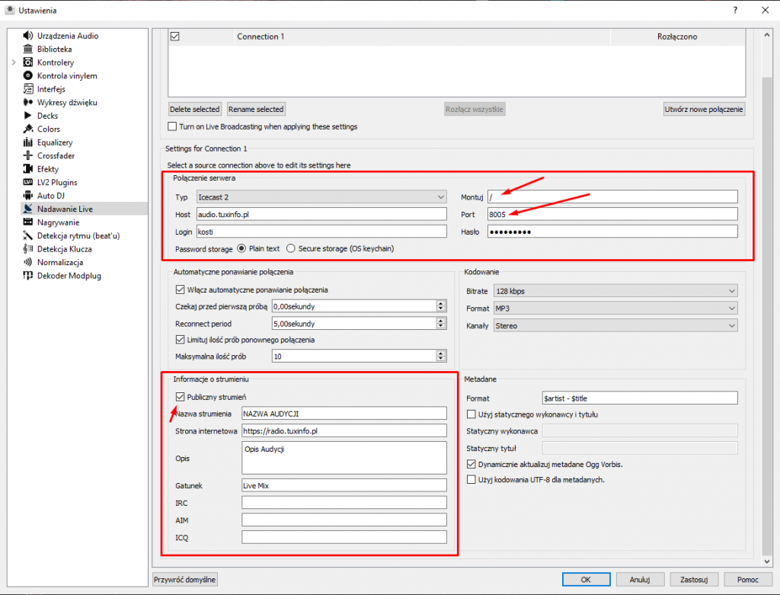Click the Interfejs icon in sidebar
The image size is (780, 595).
[x=28, y=89]
